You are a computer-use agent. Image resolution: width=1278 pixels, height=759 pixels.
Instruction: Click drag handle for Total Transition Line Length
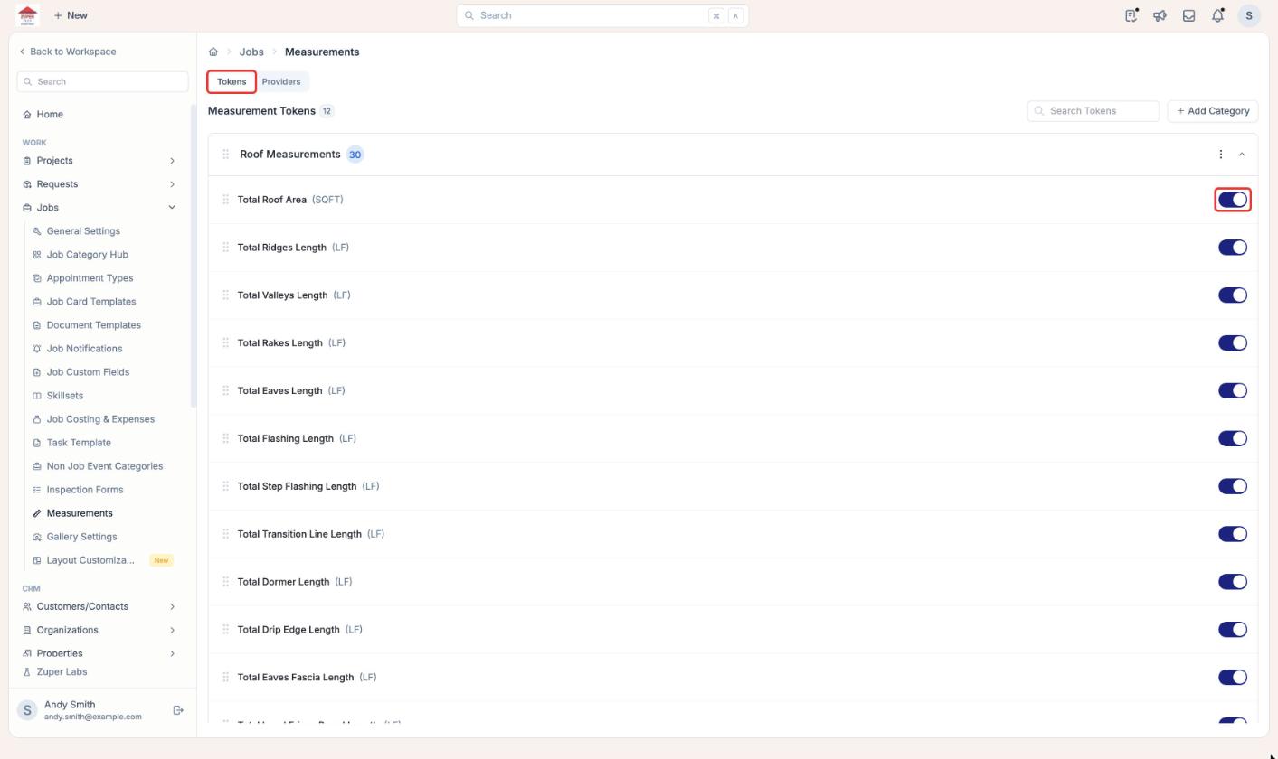pyautogui.click(x=225, y=535)
